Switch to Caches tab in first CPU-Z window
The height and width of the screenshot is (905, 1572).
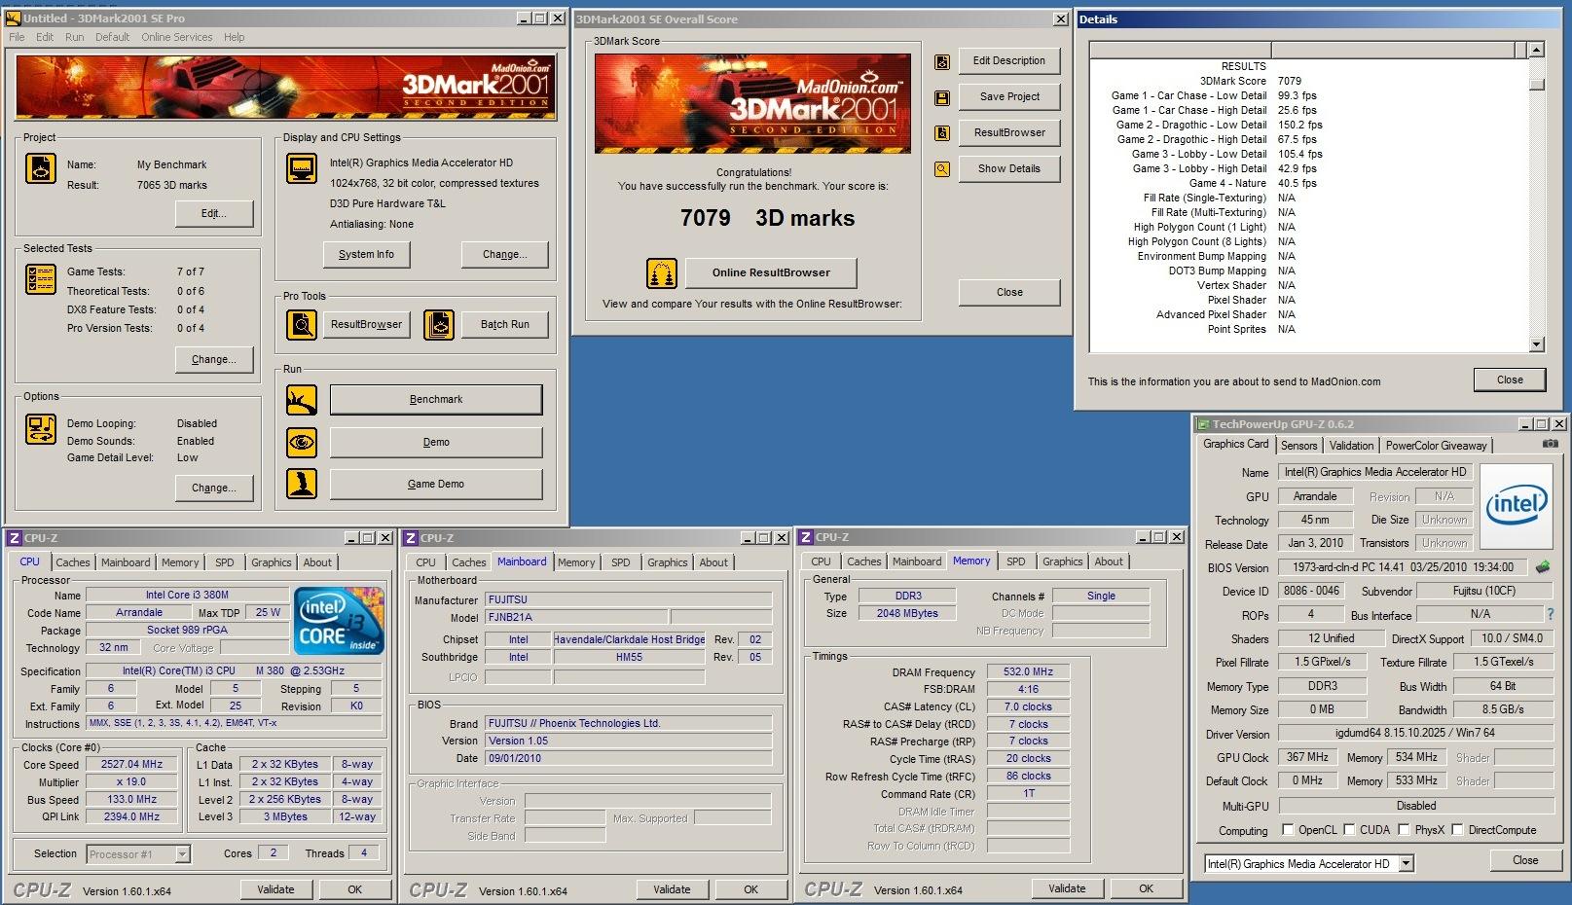pyautogui.click(x=73, y=562)
